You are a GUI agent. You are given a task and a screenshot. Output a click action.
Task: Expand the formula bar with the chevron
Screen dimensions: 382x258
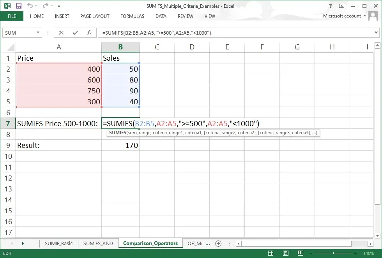pos(377,33)
